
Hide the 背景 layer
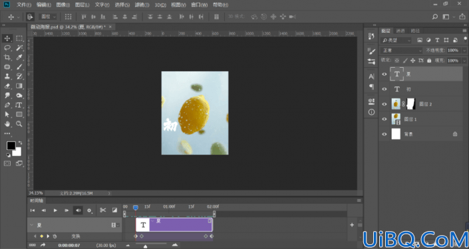pos(385,134)
